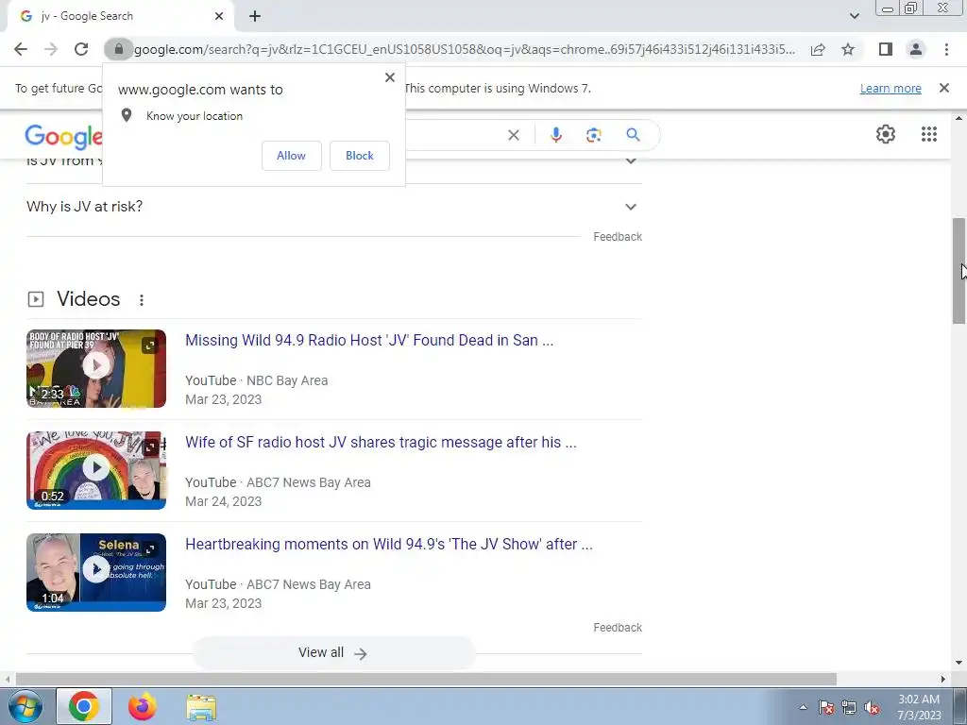Reload the Google search page
The width and height of the screenshot is (967, 725).
pyautogui.click(x=81, y=49)
